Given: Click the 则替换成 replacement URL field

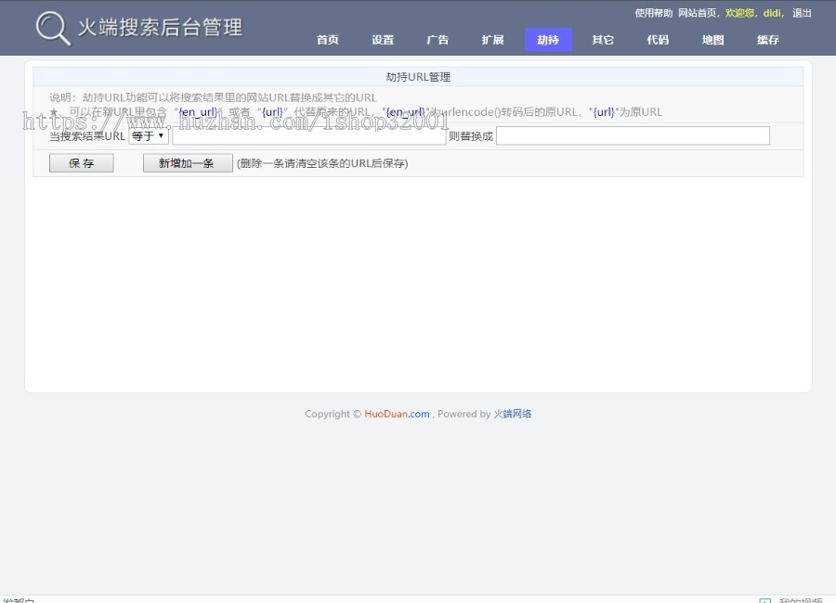Looking at the screenshot, I should point(633,136).
